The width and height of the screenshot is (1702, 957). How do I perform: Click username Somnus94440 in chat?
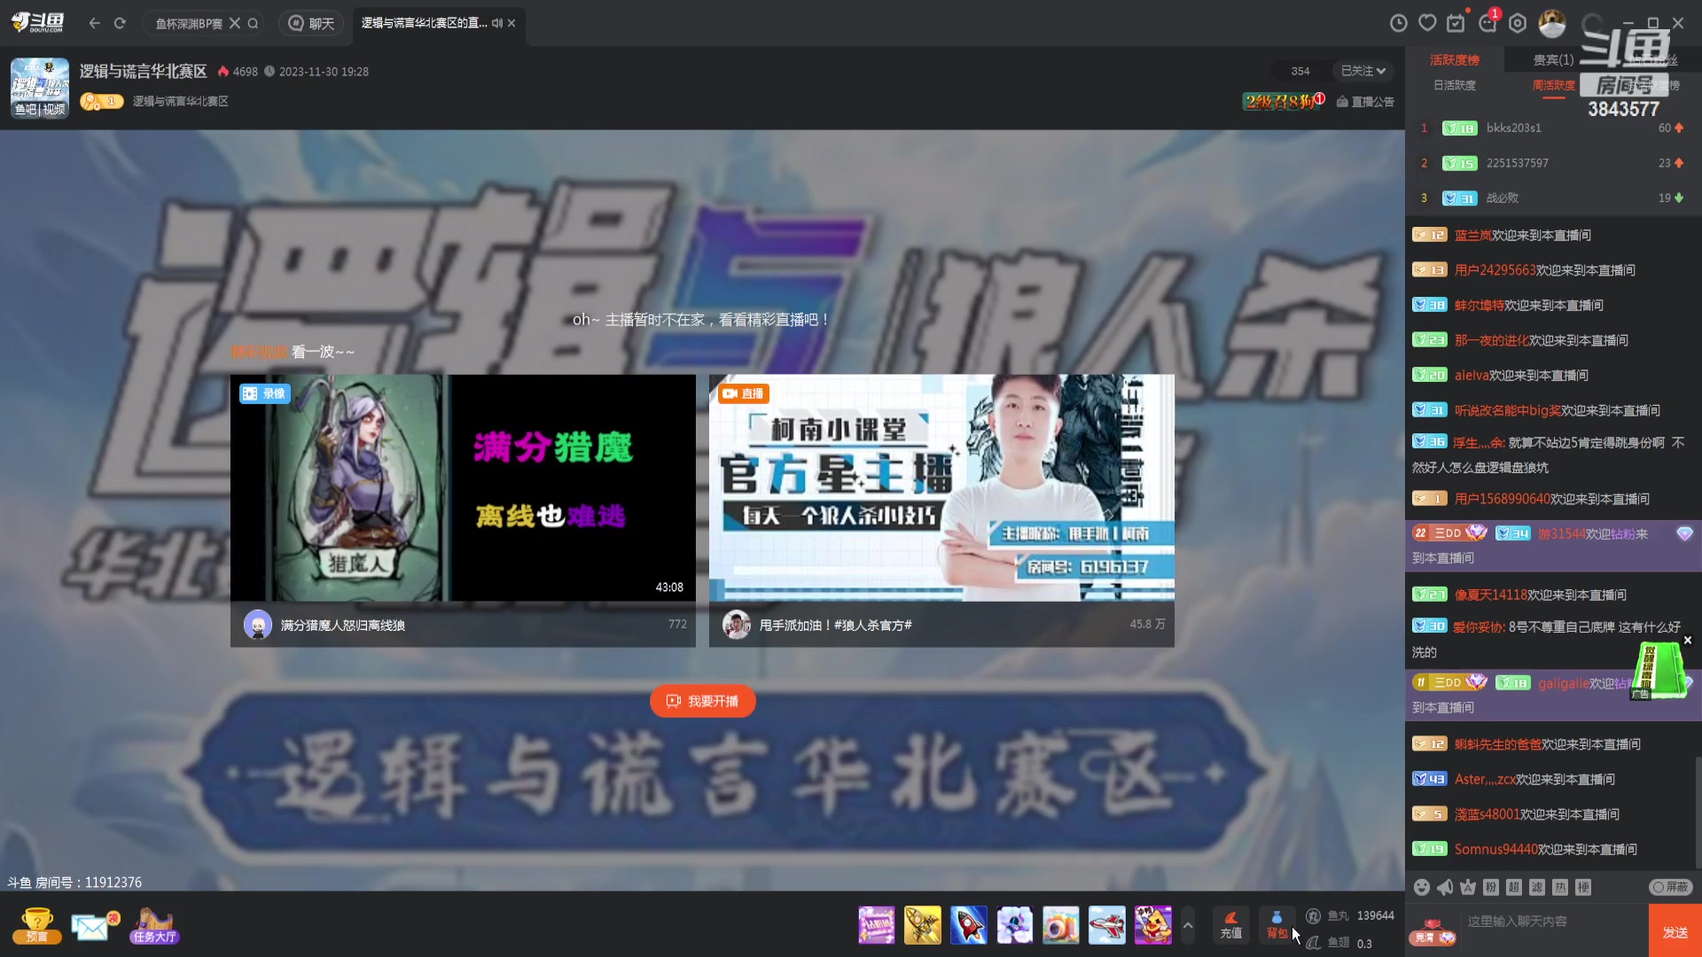point(1496,849)
